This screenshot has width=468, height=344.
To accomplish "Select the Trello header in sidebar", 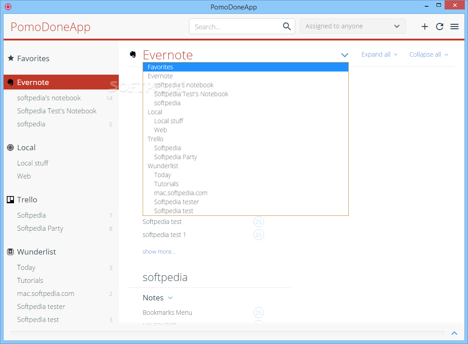I will pos(27,200).
